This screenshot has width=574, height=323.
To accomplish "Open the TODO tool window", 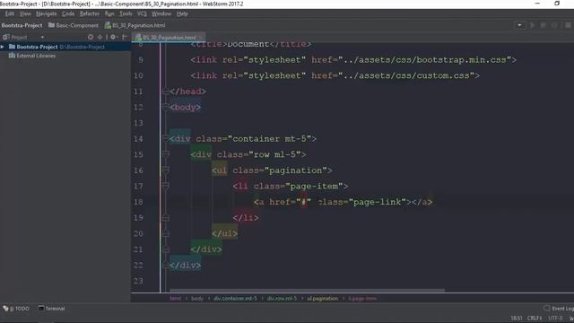I will pyautogui.click(x=16, y=309).
